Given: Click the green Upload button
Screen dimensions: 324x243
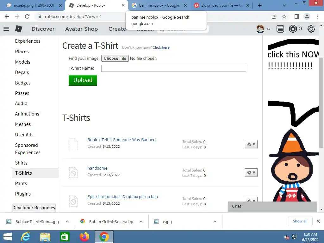Looking at the screenshot, I should pos(83,80).
